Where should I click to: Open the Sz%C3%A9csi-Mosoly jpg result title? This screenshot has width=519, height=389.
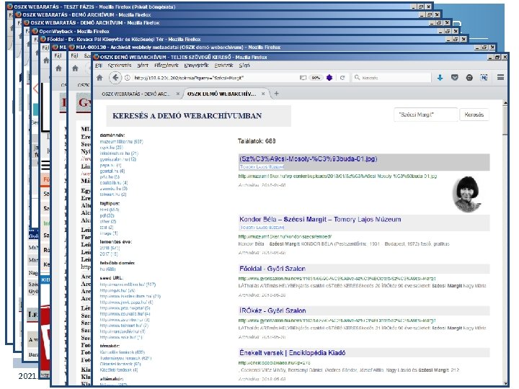tap(309, 158)
